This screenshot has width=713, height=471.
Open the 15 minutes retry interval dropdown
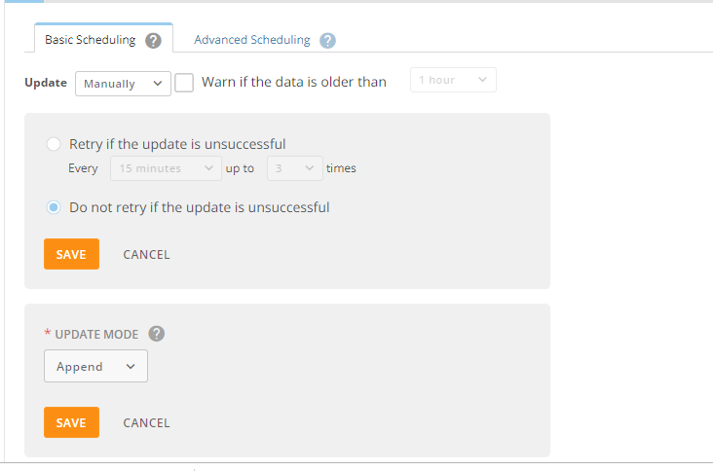166,168
